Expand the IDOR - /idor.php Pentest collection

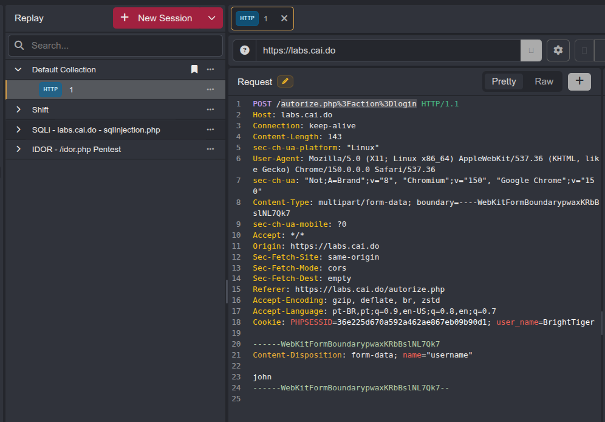pos(18,149)
